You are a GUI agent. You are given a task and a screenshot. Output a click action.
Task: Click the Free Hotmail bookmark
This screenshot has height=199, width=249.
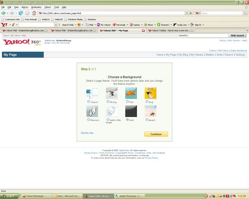pyautogui.click(x=30, y=19)
